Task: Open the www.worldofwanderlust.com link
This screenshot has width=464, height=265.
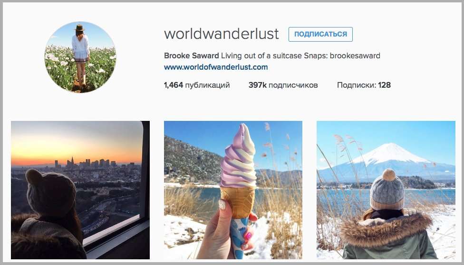Action: 216,67
